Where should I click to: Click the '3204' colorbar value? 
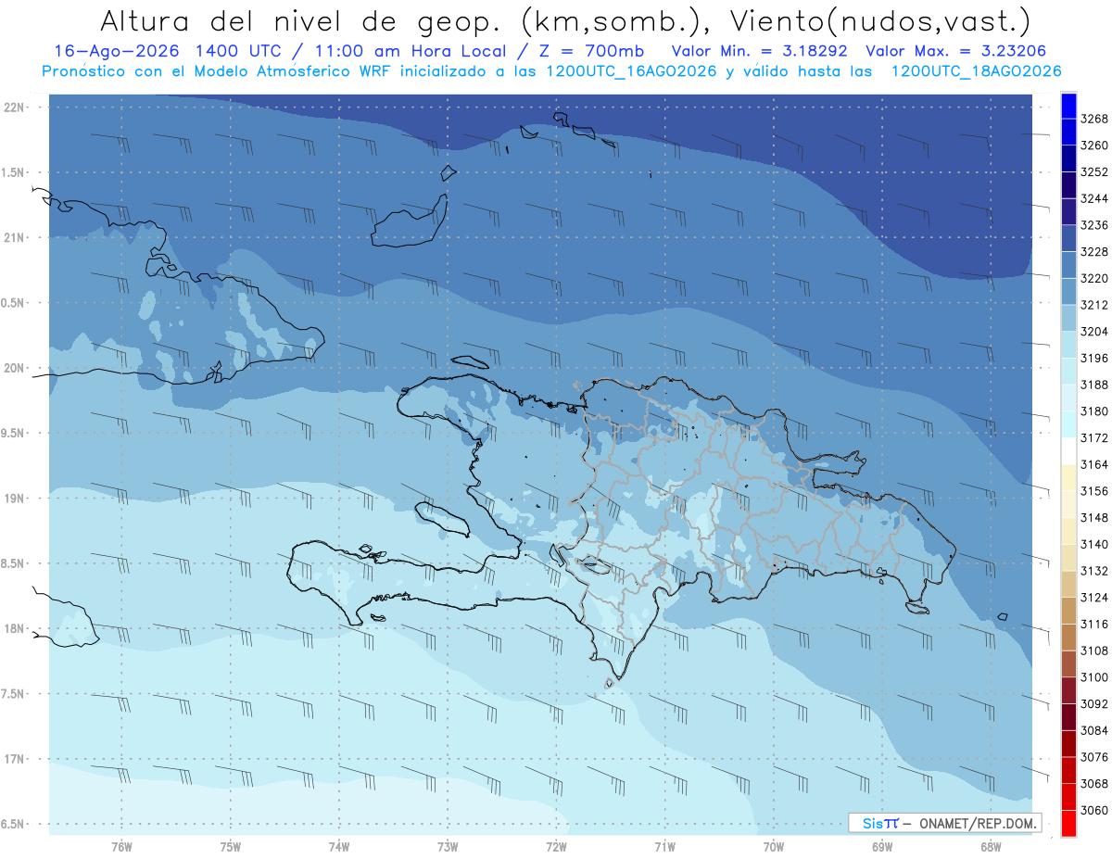tap(1094, 332)
